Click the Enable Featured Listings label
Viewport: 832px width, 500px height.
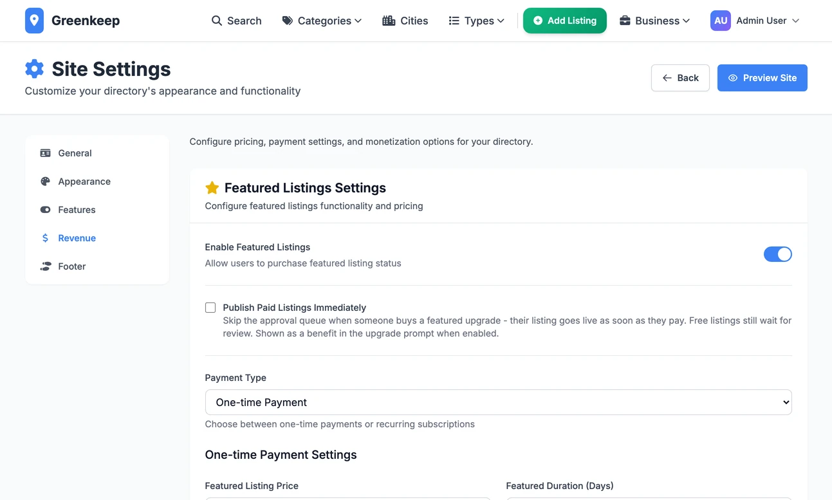click(x=257, y=247)
